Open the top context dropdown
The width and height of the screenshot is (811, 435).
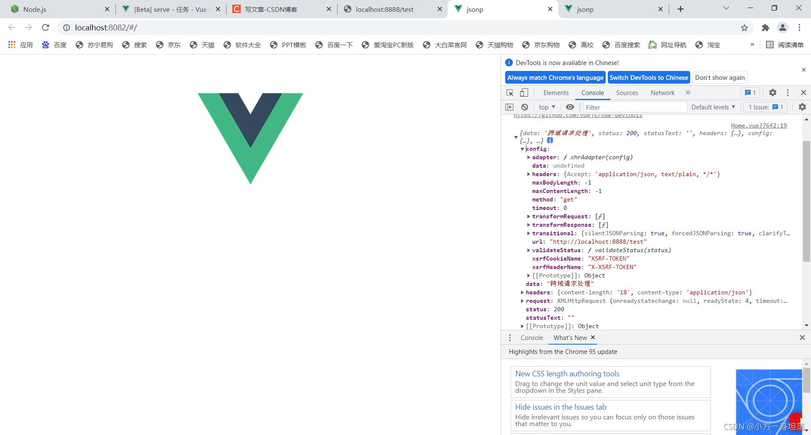547,107
